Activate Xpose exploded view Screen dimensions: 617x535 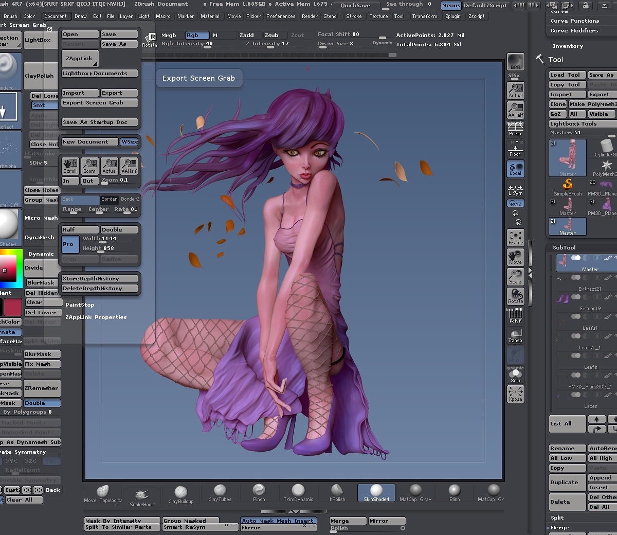click(515, 394)
